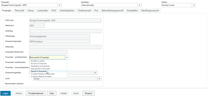Click the Valider button
The image size is (207, 97).
pyautogui.click(x=64, y=93)
